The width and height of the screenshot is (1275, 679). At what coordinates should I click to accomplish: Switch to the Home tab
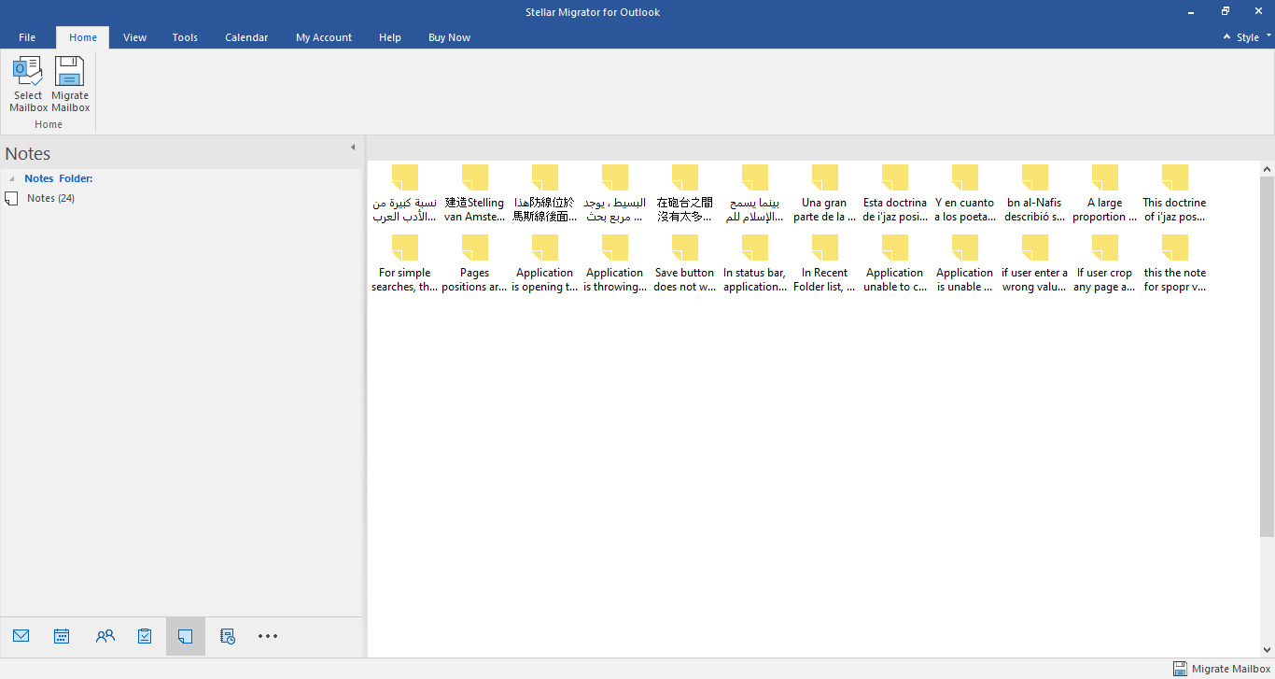[x=83, y=37]
